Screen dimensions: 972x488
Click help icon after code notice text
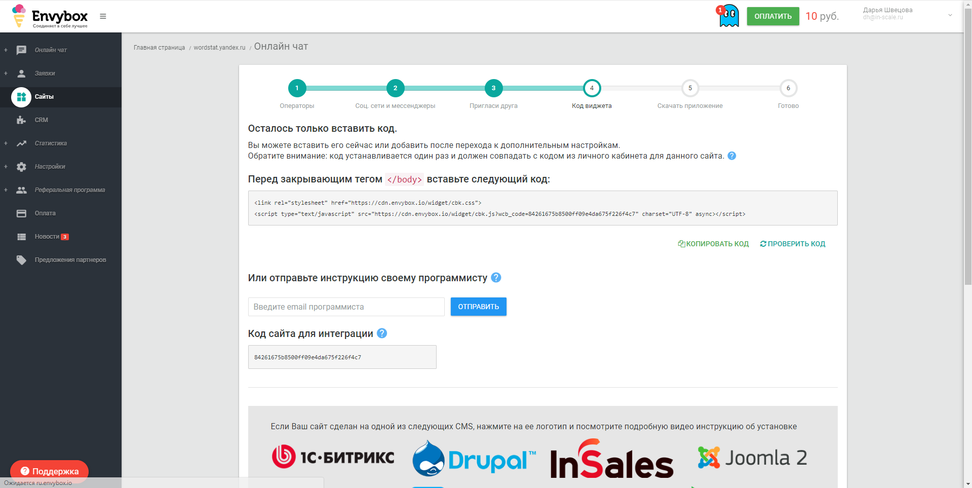[x=731, y=156]
